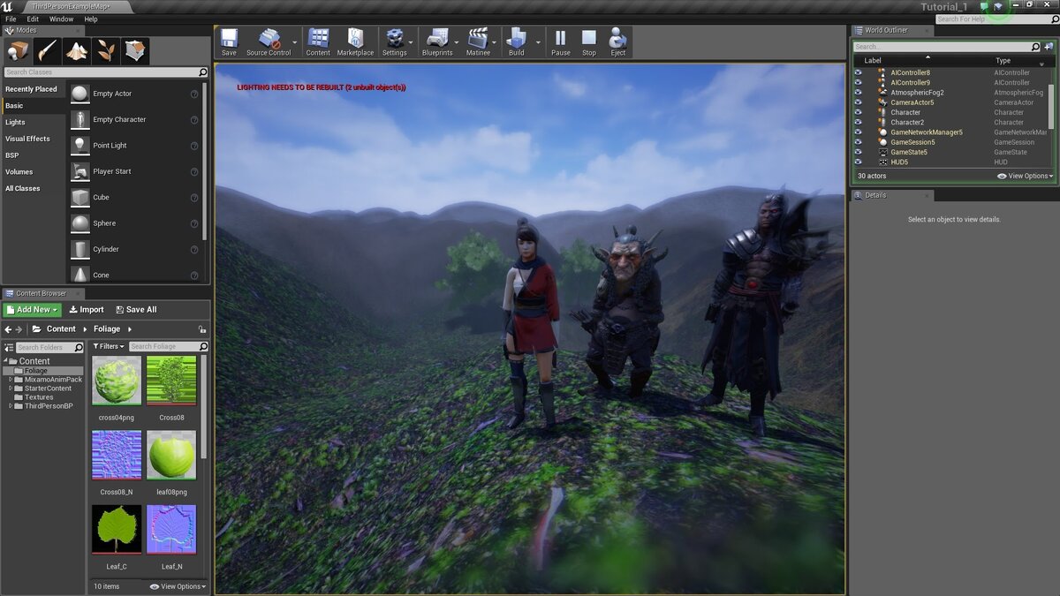Open Content Browser View Options dropdown
1060x596 pixels.
coord(178,586)
